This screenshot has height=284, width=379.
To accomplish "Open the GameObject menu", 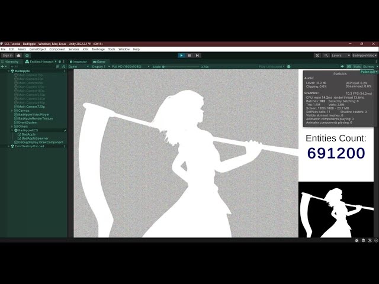I will coord(38,49).
